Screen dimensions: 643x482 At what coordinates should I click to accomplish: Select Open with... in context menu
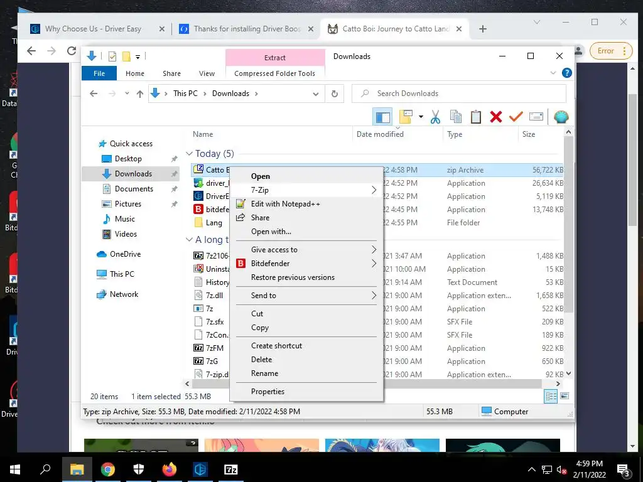306,232
